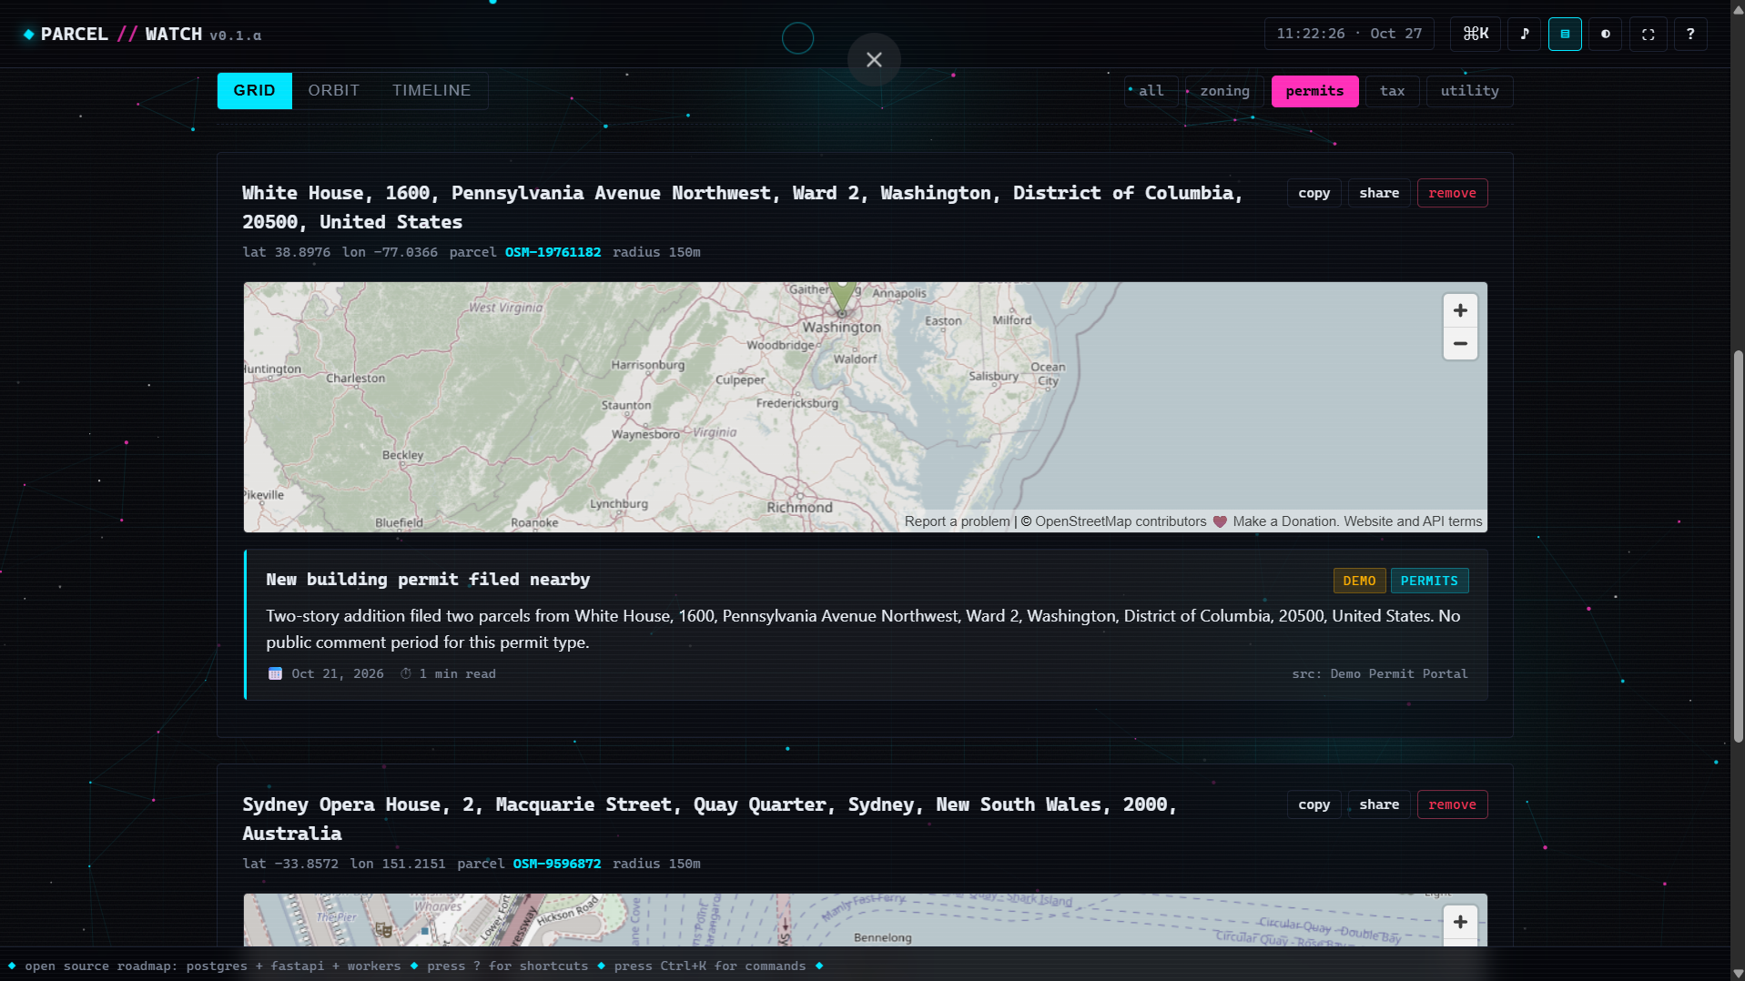The width and height of the screenshot is (1745, 981).
Task: Click 'src: Demo Permit Portal' text
Action: coord(1379,673)
